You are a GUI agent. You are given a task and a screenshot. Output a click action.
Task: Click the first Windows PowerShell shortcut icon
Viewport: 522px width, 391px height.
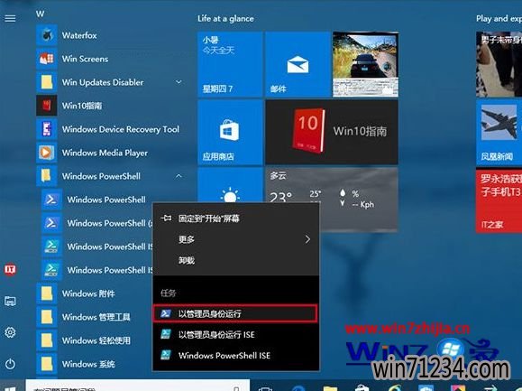pyautogui.click(x=51, y=200)
